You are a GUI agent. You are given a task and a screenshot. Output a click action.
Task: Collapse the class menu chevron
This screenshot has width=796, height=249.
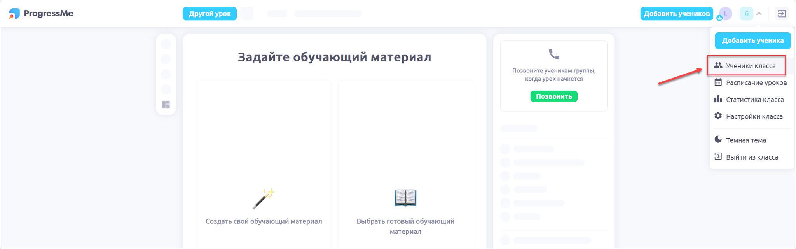coord(759,14)
